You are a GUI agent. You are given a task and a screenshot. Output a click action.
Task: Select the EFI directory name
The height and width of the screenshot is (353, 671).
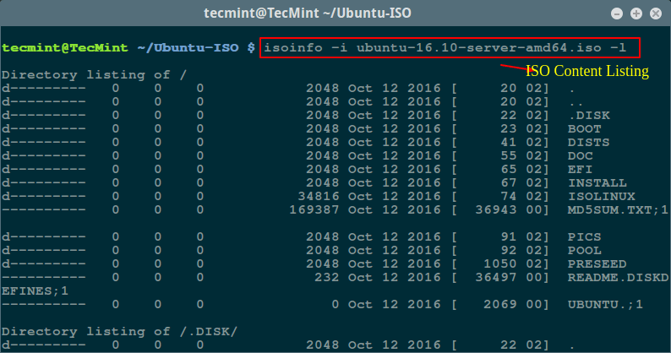click(x=581, y=169)
